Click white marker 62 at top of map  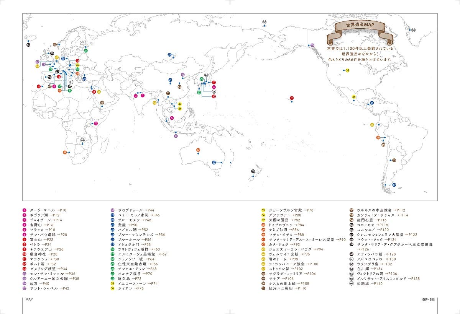coord(264,22)
